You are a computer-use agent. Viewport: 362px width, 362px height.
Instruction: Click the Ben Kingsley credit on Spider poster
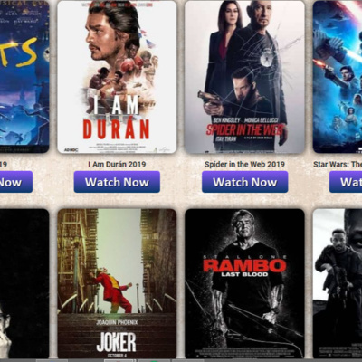coord(227,120)
